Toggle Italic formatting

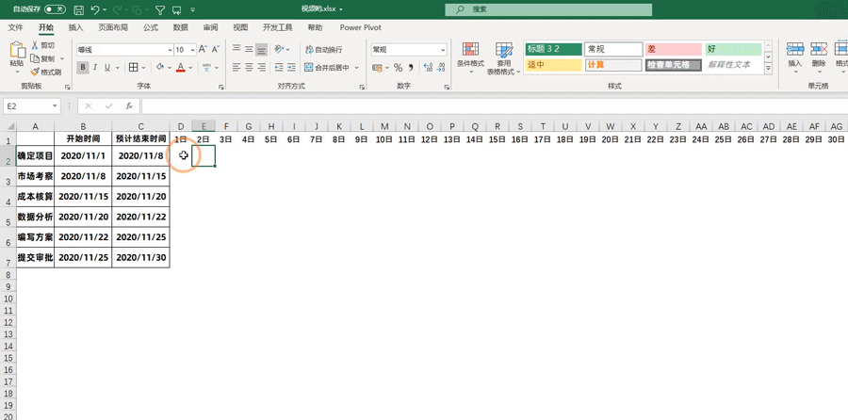coord(95,68)
